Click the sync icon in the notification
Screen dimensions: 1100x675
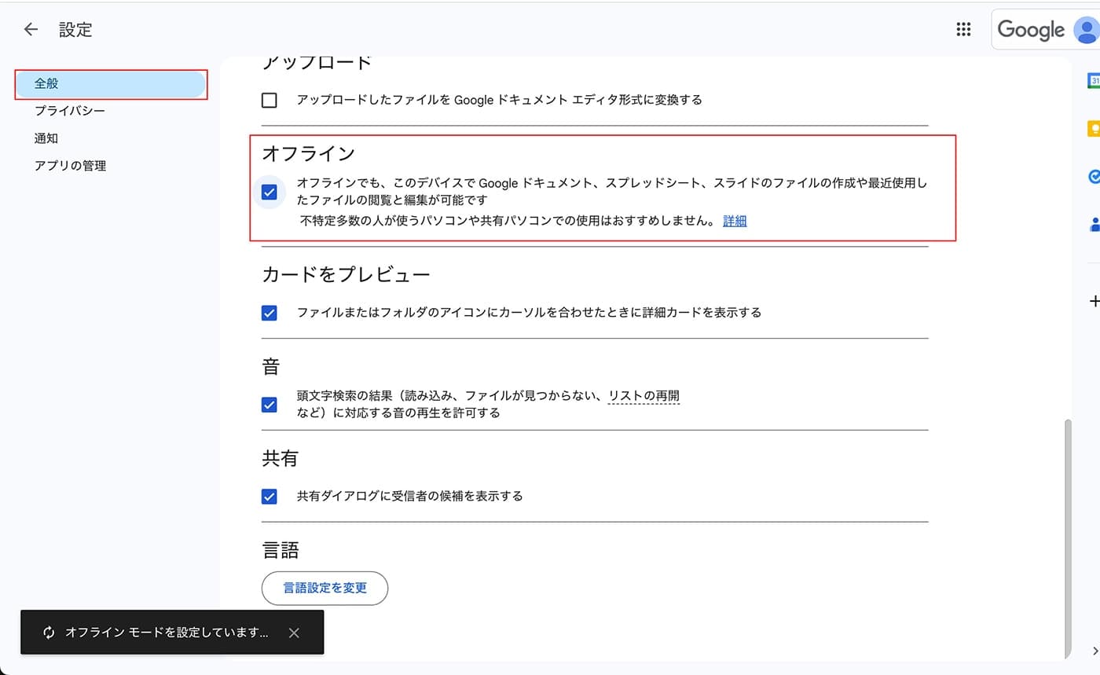49,633
